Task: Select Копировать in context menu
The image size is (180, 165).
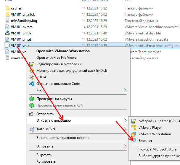Action: pos(46,161)
